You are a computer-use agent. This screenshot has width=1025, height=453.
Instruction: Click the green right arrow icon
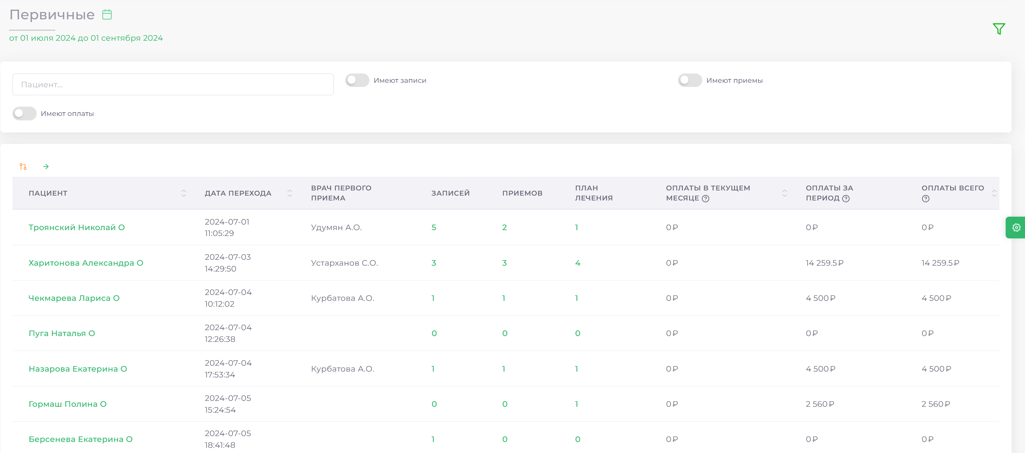(46, 167)
